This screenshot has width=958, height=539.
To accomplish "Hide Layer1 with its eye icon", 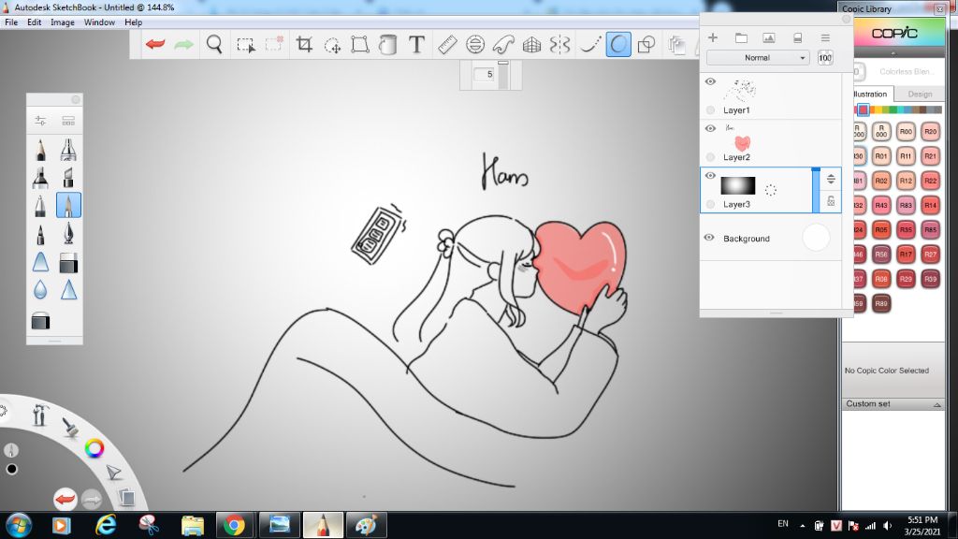I will click(x=710, y=82).
